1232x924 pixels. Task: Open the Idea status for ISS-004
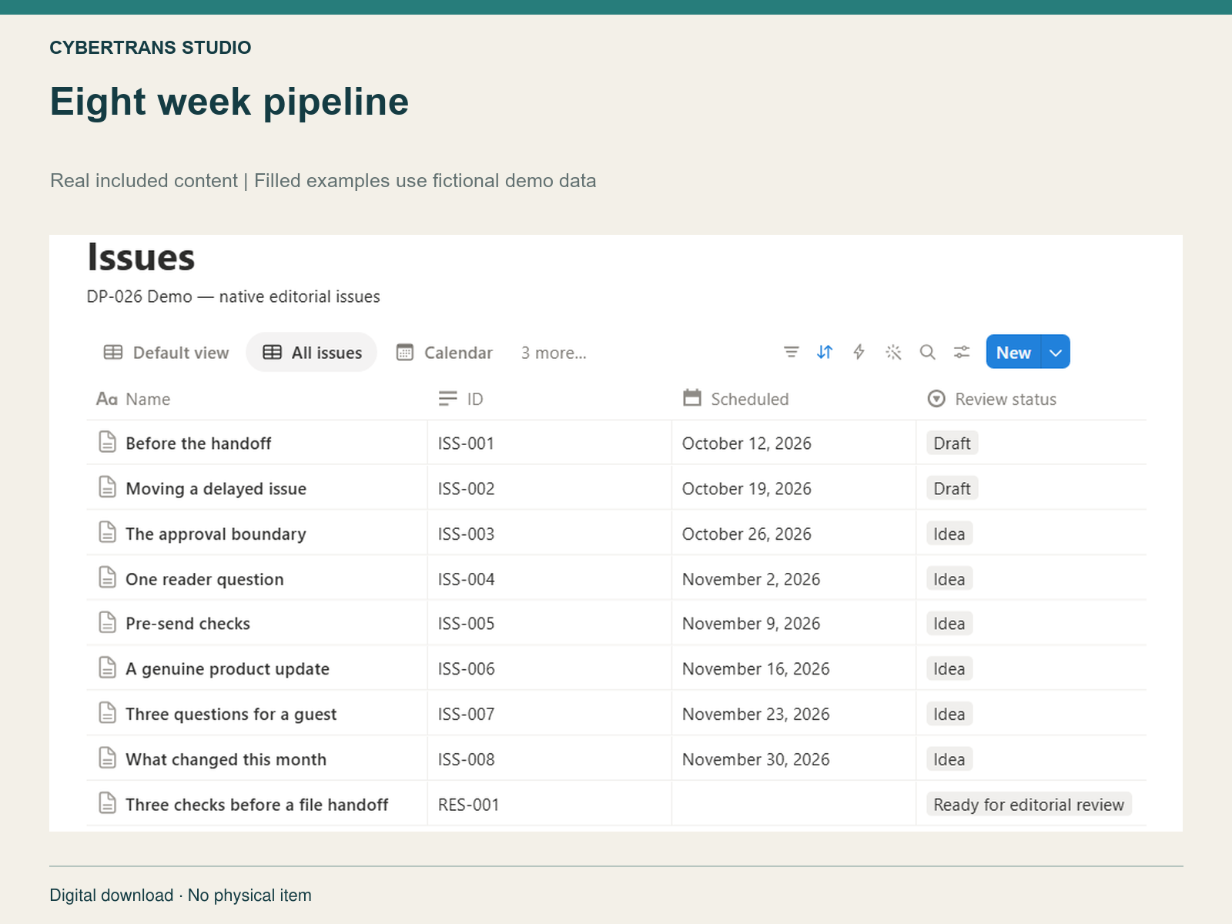click(949, 579)
